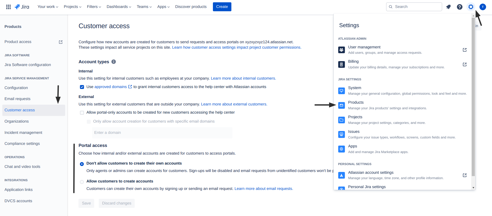Open the System settings icon

341,91
